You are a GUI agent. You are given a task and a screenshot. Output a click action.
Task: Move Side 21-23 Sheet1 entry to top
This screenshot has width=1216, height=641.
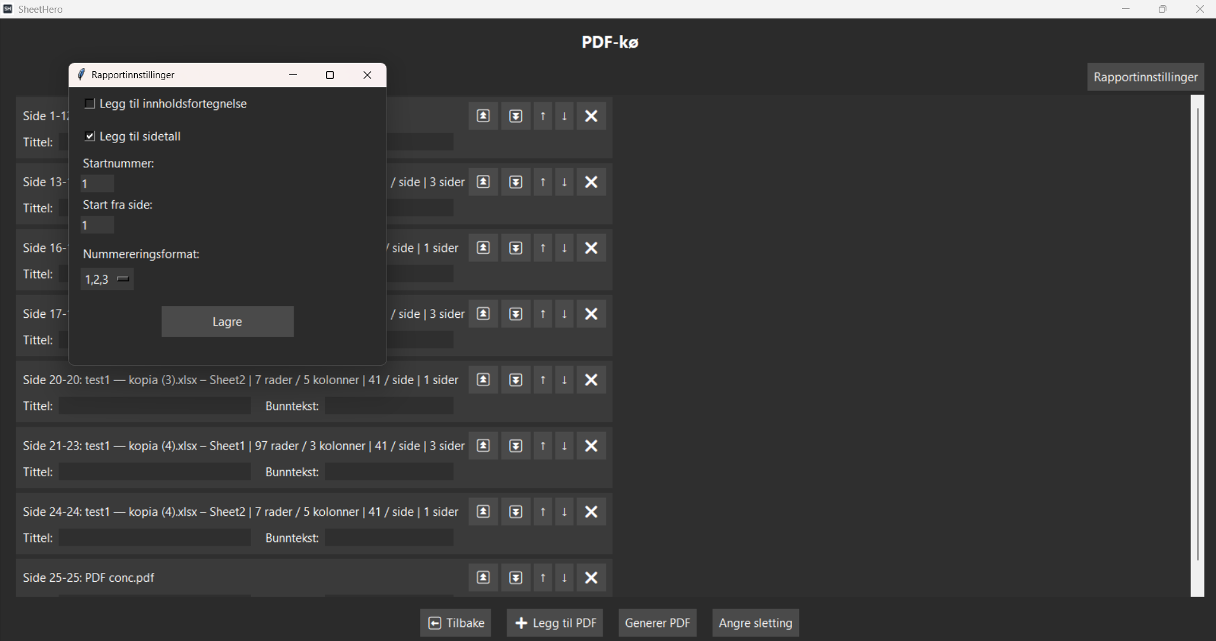[483, 446]
